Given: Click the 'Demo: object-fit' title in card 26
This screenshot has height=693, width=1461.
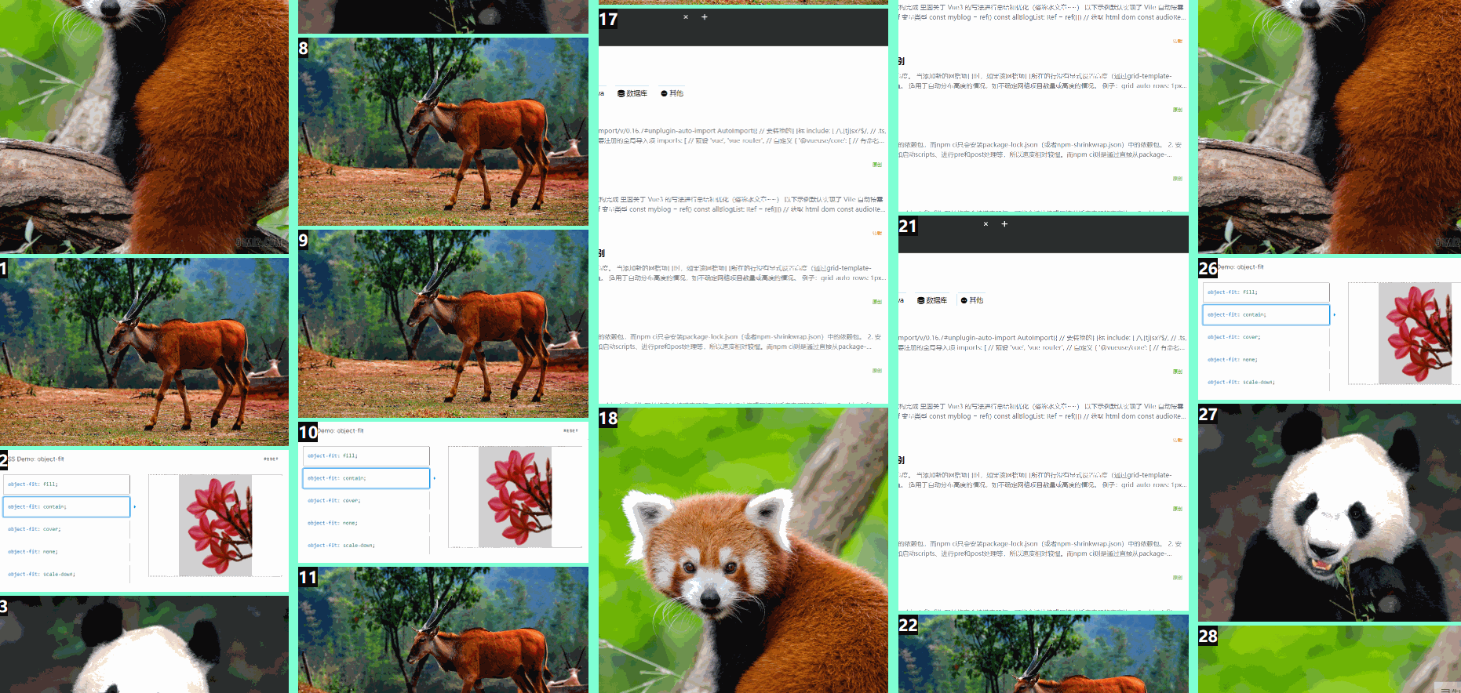Looking at the screenshot, I should coord(1241,267).
